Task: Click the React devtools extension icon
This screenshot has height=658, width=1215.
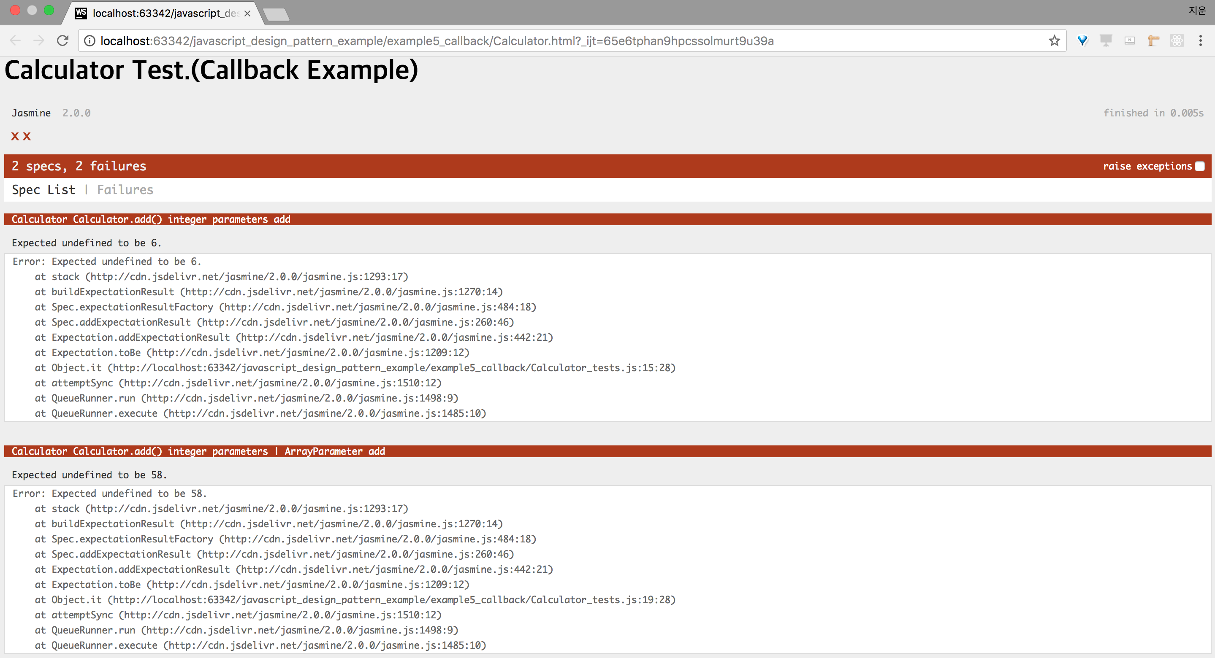Action: (x=1177, y=41)
